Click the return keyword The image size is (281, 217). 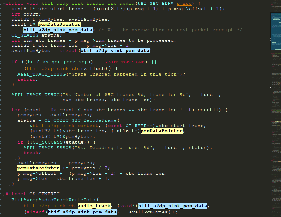click(x=26, y=79)
